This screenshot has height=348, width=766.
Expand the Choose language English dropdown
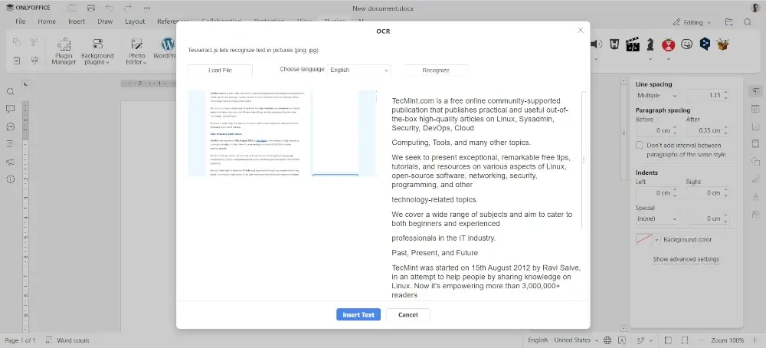coord(358,70)
